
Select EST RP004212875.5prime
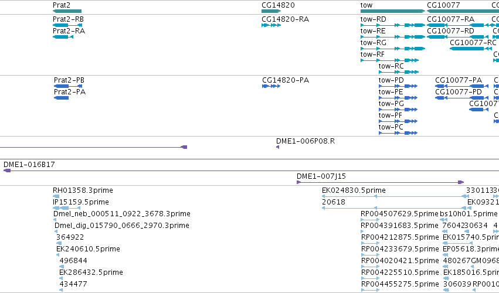click(400, 237)
